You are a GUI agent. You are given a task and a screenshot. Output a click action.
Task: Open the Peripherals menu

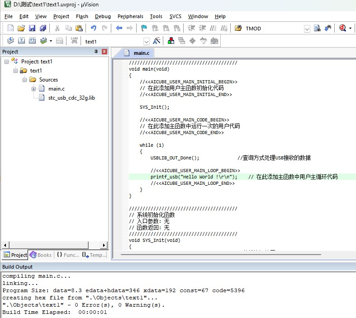click(130, 16)
